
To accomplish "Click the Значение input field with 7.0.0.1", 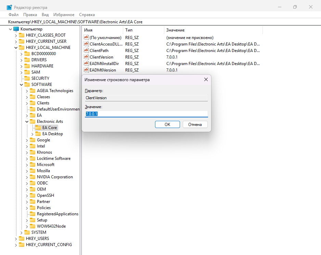I will tap(146, 114).
